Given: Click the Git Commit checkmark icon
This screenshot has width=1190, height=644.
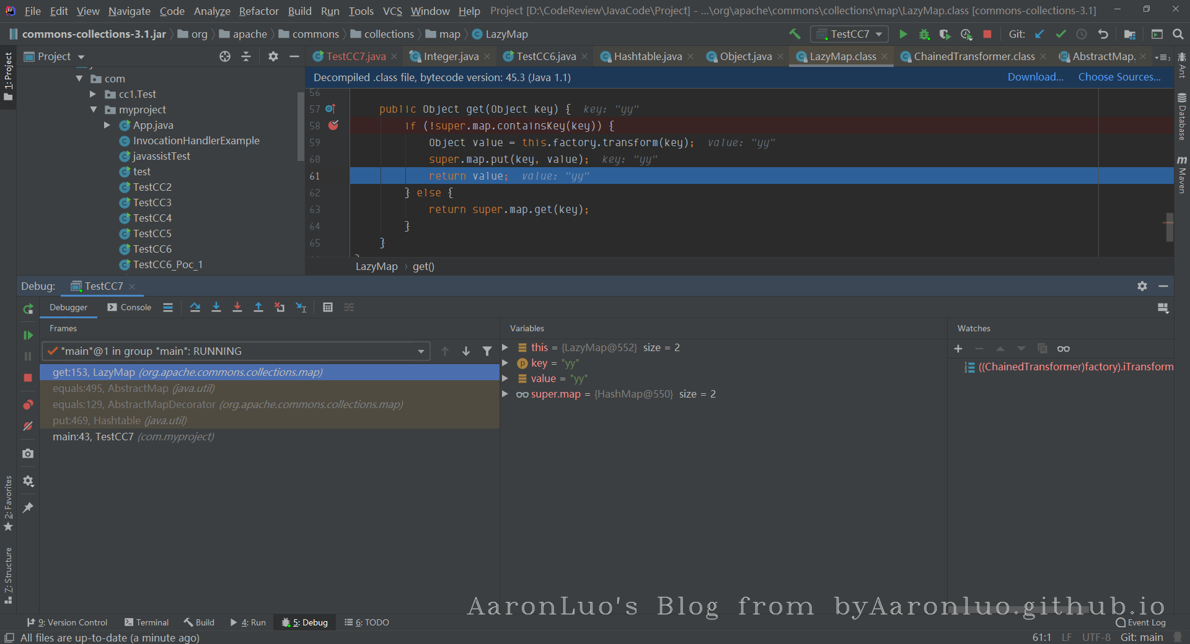Looking at the screenshot, I should click(x=1060, y=34).
